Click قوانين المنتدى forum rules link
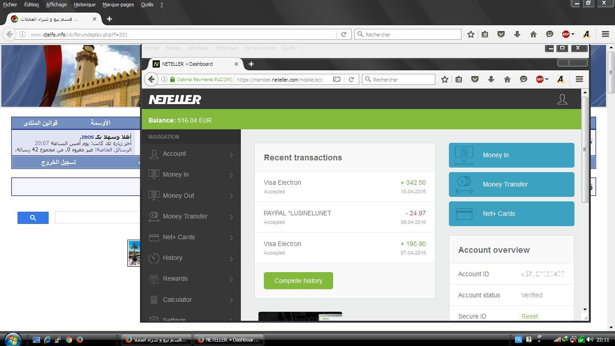The width and height of the screenshot is (615, 346). [41, 123]
